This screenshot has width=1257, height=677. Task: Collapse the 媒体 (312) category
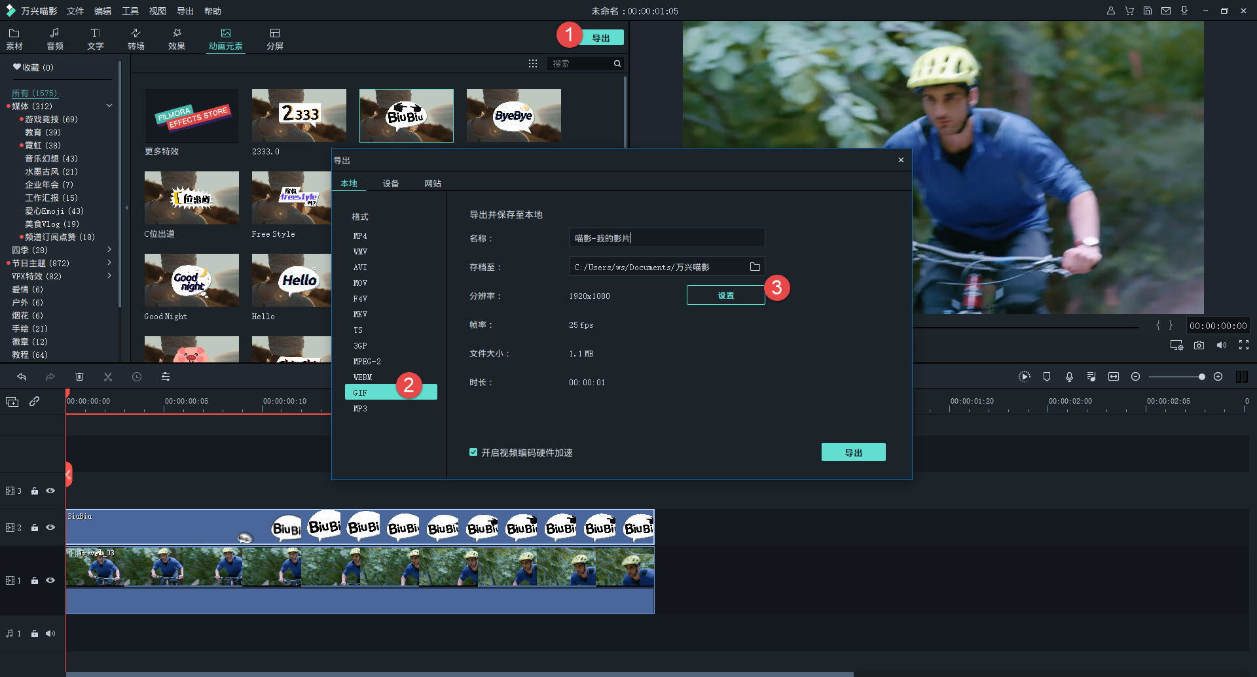[109, 106]
